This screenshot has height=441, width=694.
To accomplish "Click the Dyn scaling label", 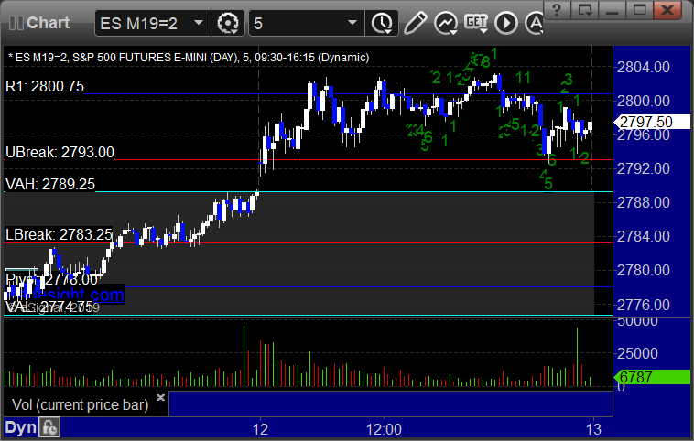I will tap(20, 427).
